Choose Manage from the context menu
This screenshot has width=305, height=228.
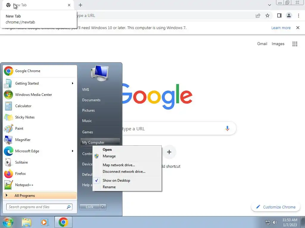[x=127, y=156]
